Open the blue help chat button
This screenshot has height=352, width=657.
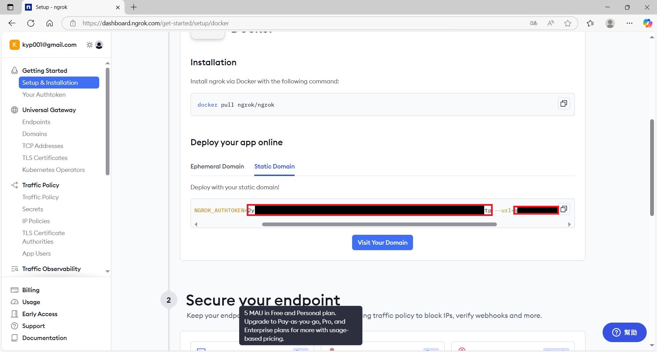pos(624,333)
